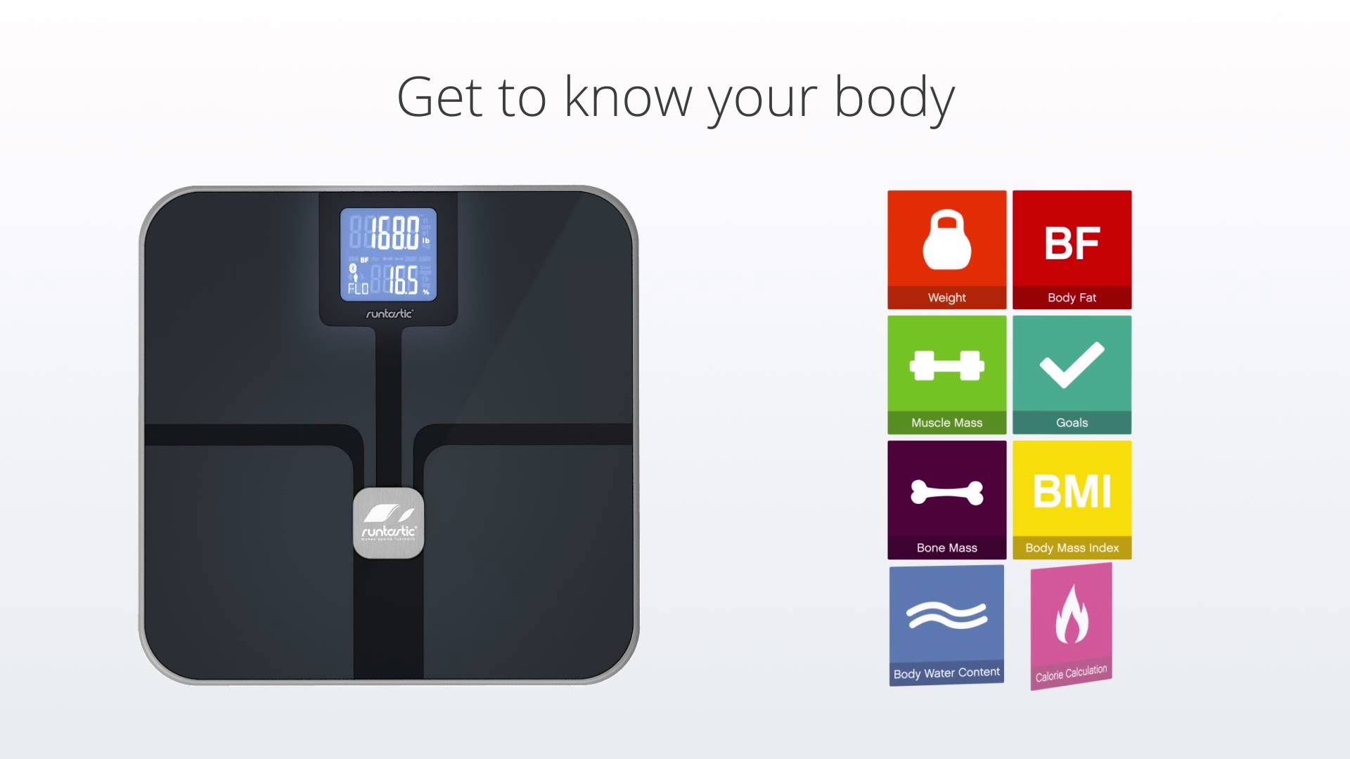Expand the Body Water Content details
The width and height of the screenshot is (1350, 759).
coord(946,623)
